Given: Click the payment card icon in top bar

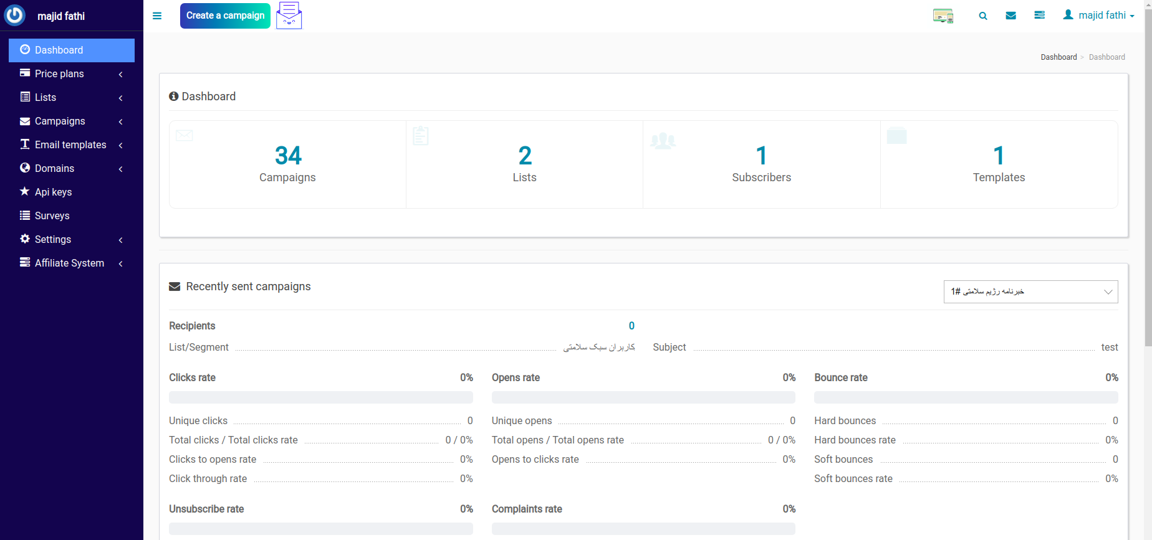Looking at the screenshot, I should pyautogui.click(x=943, y=16).
